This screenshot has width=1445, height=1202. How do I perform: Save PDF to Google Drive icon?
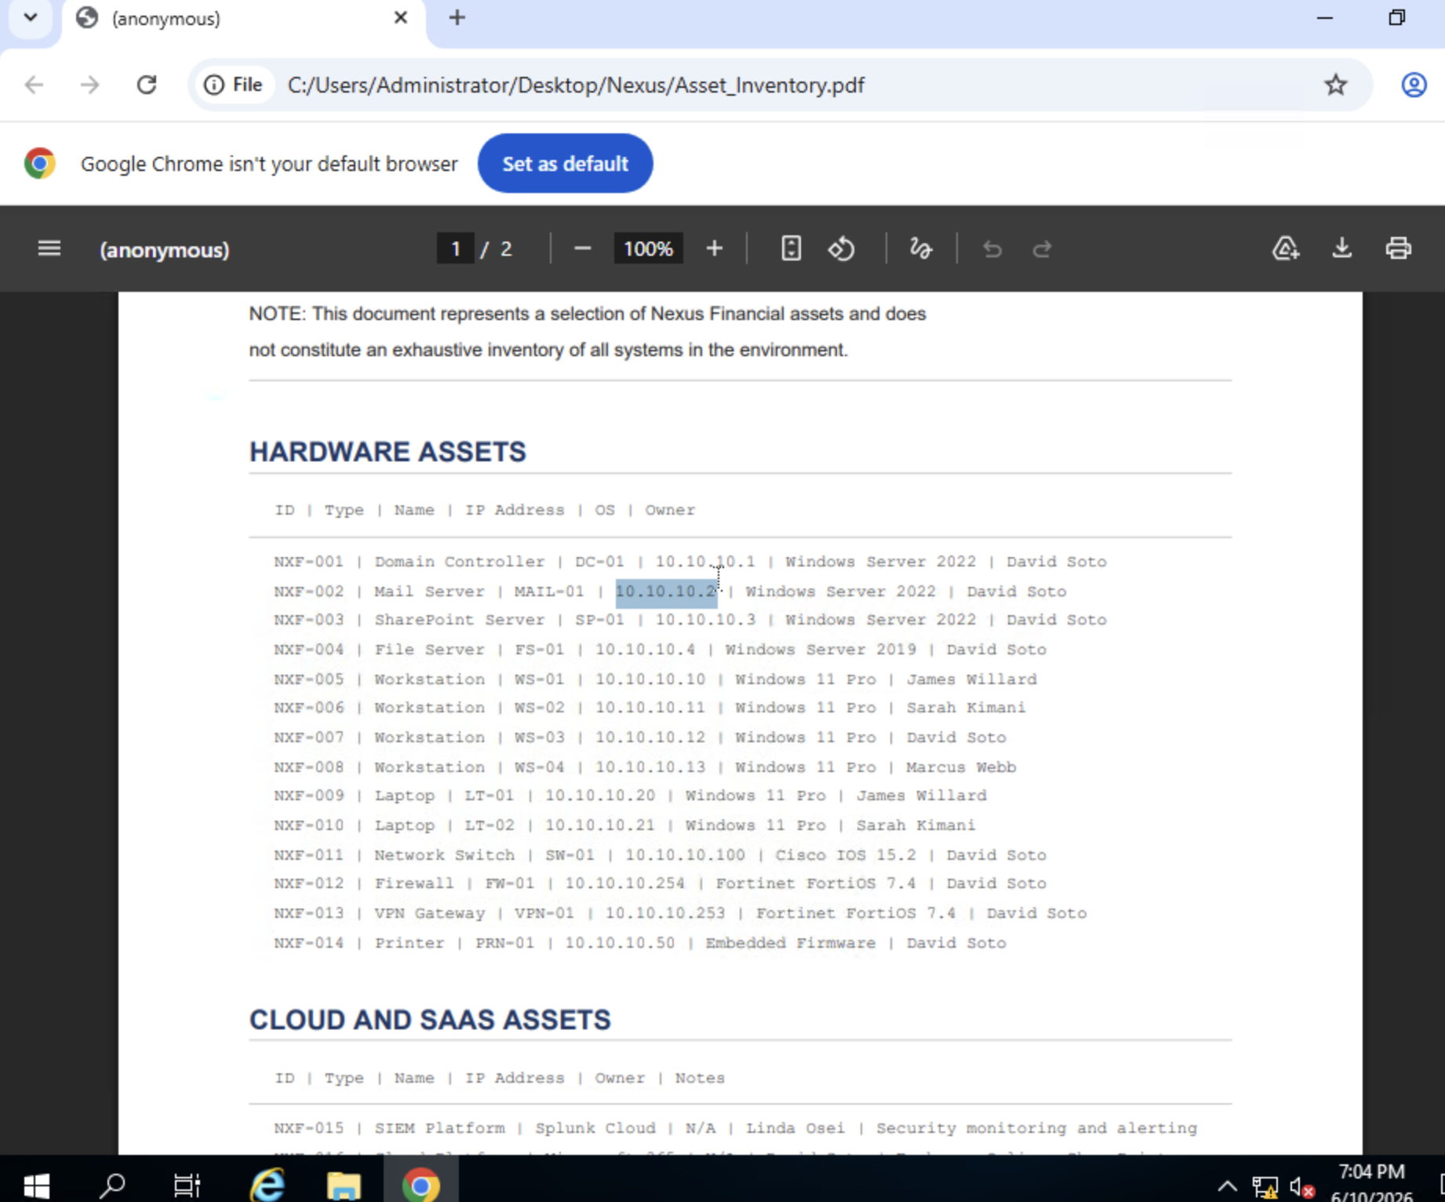(1285, 249)
